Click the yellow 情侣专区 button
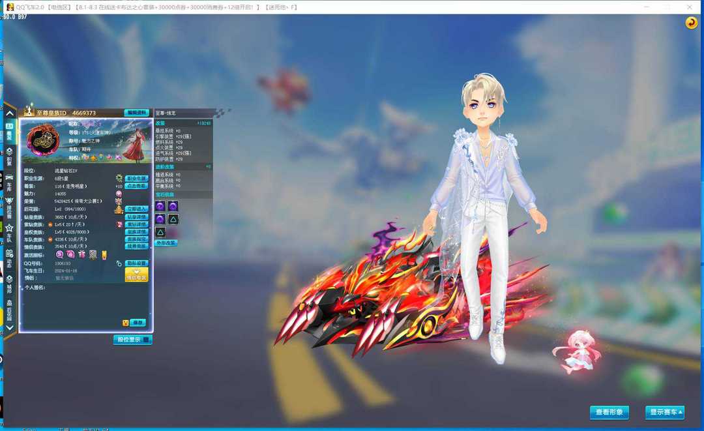 pyautogui.click(x=136, y=275)
